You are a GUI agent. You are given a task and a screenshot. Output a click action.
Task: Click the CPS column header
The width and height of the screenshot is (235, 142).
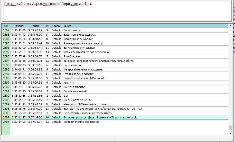(47, 26)
